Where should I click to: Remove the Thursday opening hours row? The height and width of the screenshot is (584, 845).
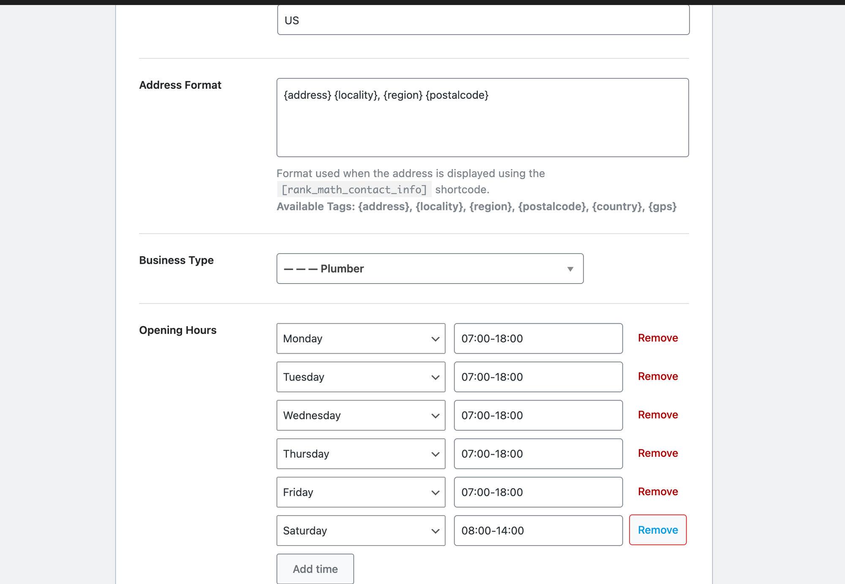pos(658,453)
